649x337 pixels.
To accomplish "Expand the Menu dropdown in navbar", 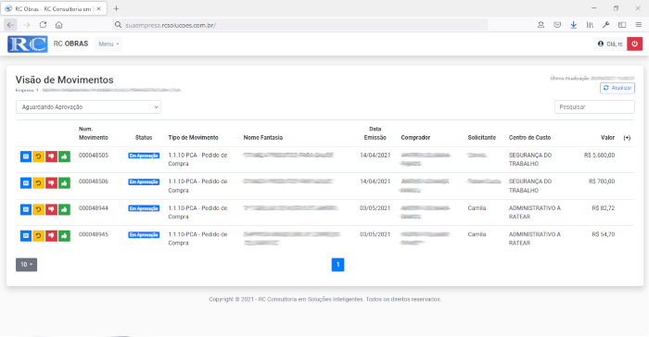I will point(108,44).
